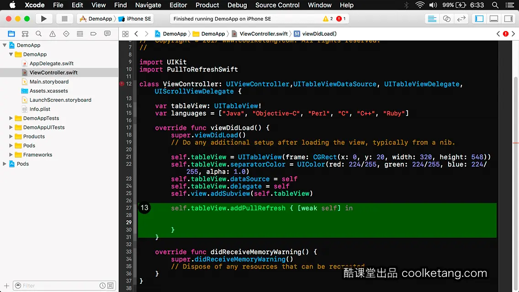Screen dimensions: 519x292
Task: Expand the Products group
Action: (x=11, y=136)
